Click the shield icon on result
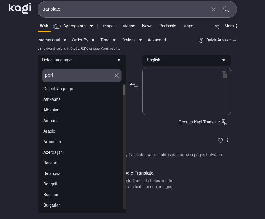 [220, 140]
